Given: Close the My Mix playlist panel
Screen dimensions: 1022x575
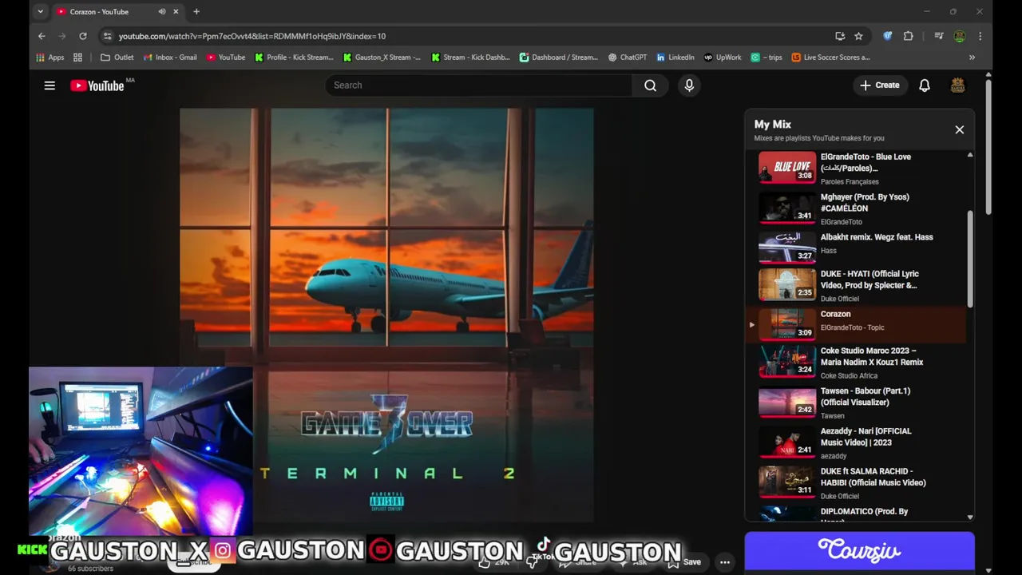Looking at the screenshot, I should (959, 129).
